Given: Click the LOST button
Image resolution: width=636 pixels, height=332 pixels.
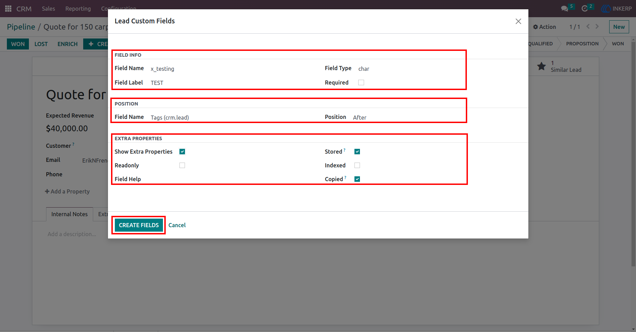Looking at the screenshot, I should [x=41, y=44].
